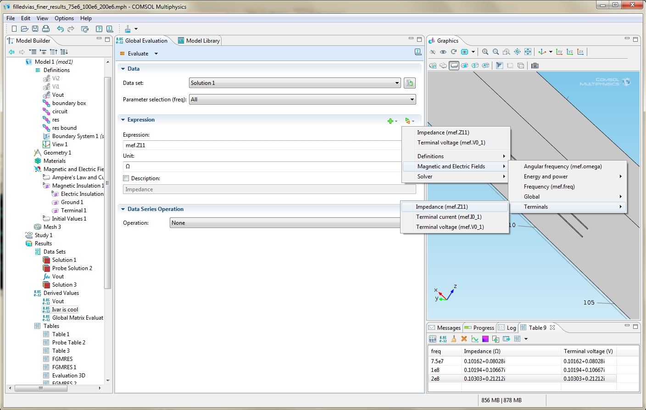Collapse the Data Series Operation section

[123, 209]
